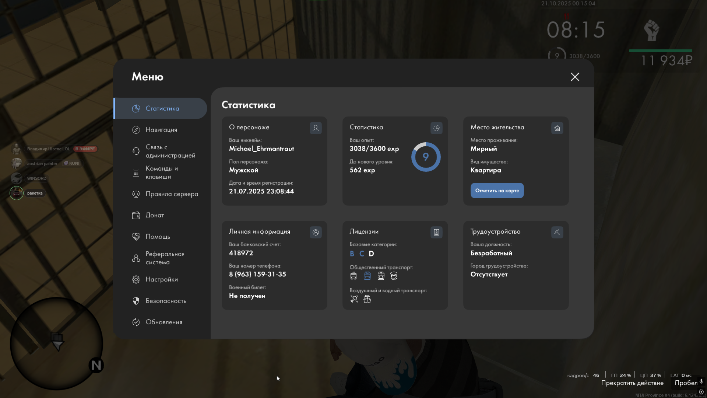Screen dimensions: 707x398
Task: Open Связь с администрацией section
Action: click(170, 151)
